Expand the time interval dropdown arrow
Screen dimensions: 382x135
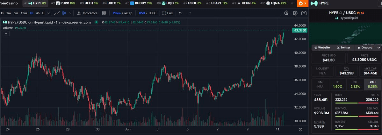click(49, 13)
